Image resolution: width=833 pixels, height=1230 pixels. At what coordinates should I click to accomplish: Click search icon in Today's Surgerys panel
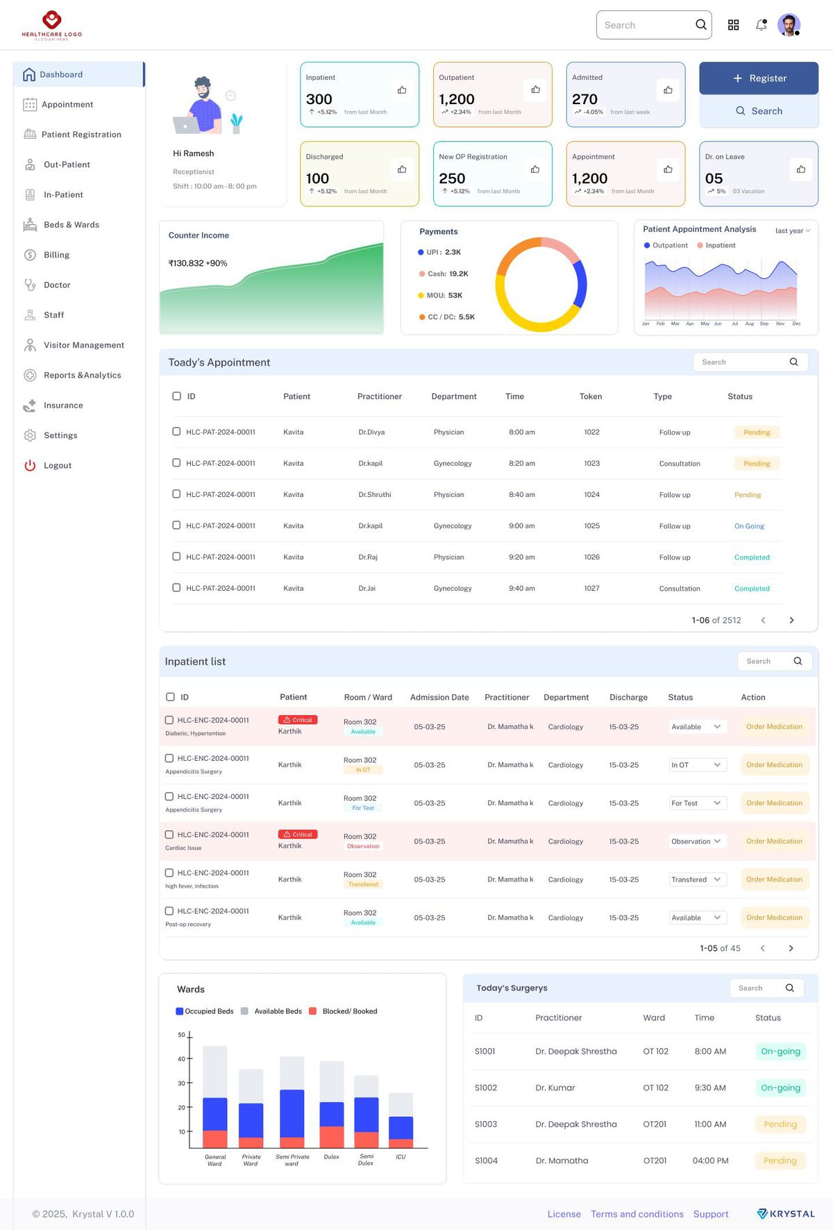(x=789, y=988)
